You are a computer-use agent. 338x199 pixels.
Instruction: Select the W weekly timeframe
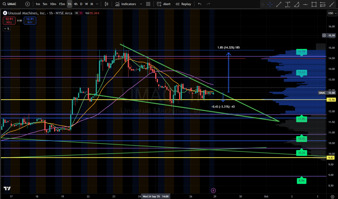[x=86, y=4]
